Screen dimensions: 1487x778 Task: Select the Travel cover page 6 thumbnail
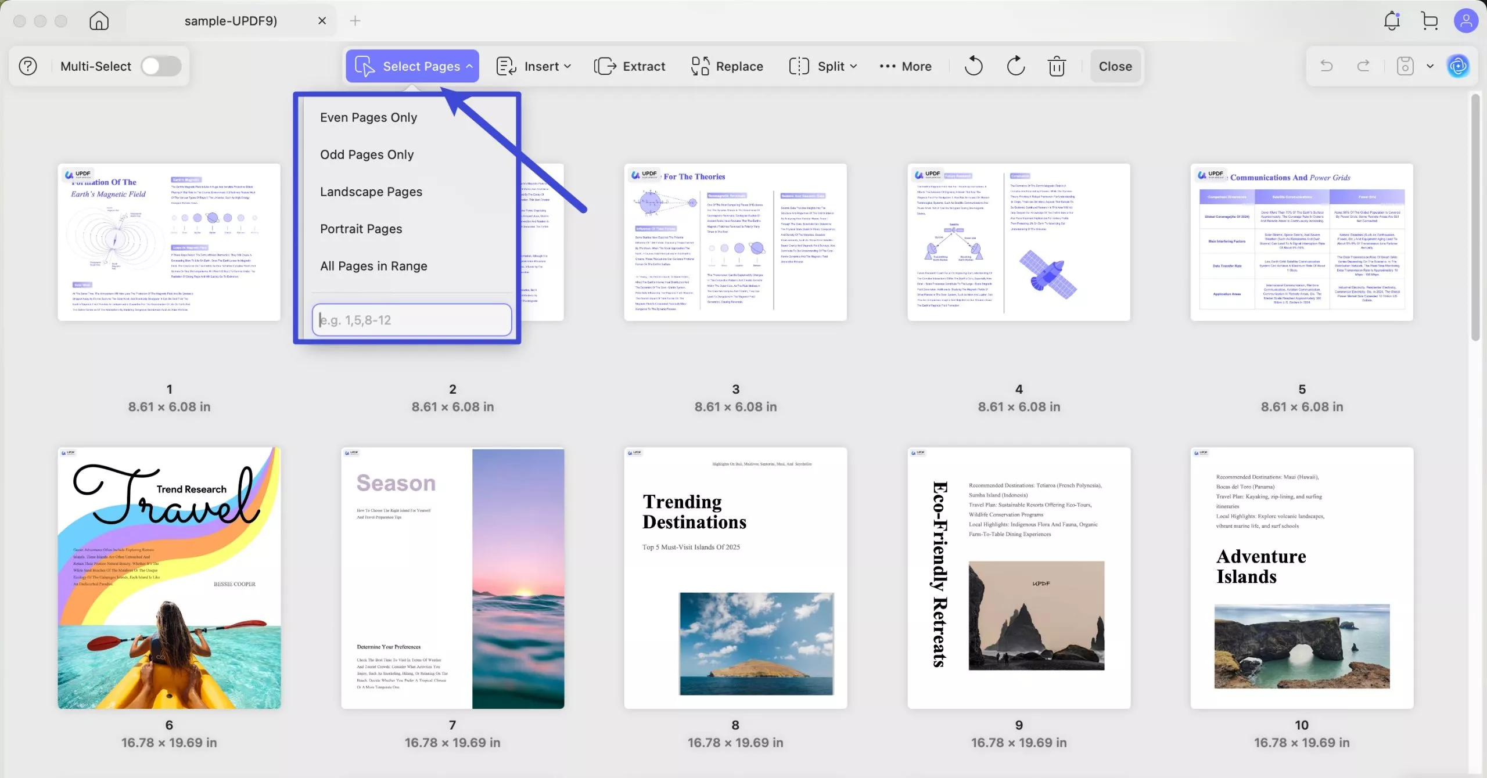[169, 577]
